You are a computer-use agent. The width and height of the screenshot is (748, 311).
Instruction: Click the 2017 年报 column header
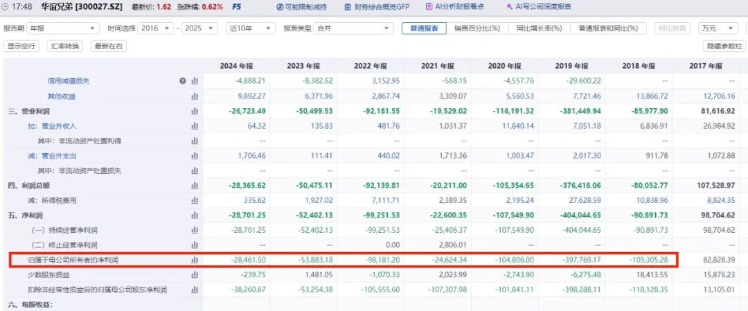tap(706, 66)
